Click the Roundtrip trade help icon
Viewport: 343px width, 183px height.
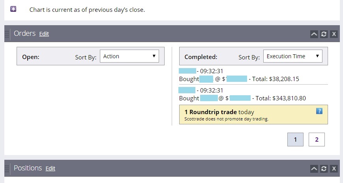319,111
